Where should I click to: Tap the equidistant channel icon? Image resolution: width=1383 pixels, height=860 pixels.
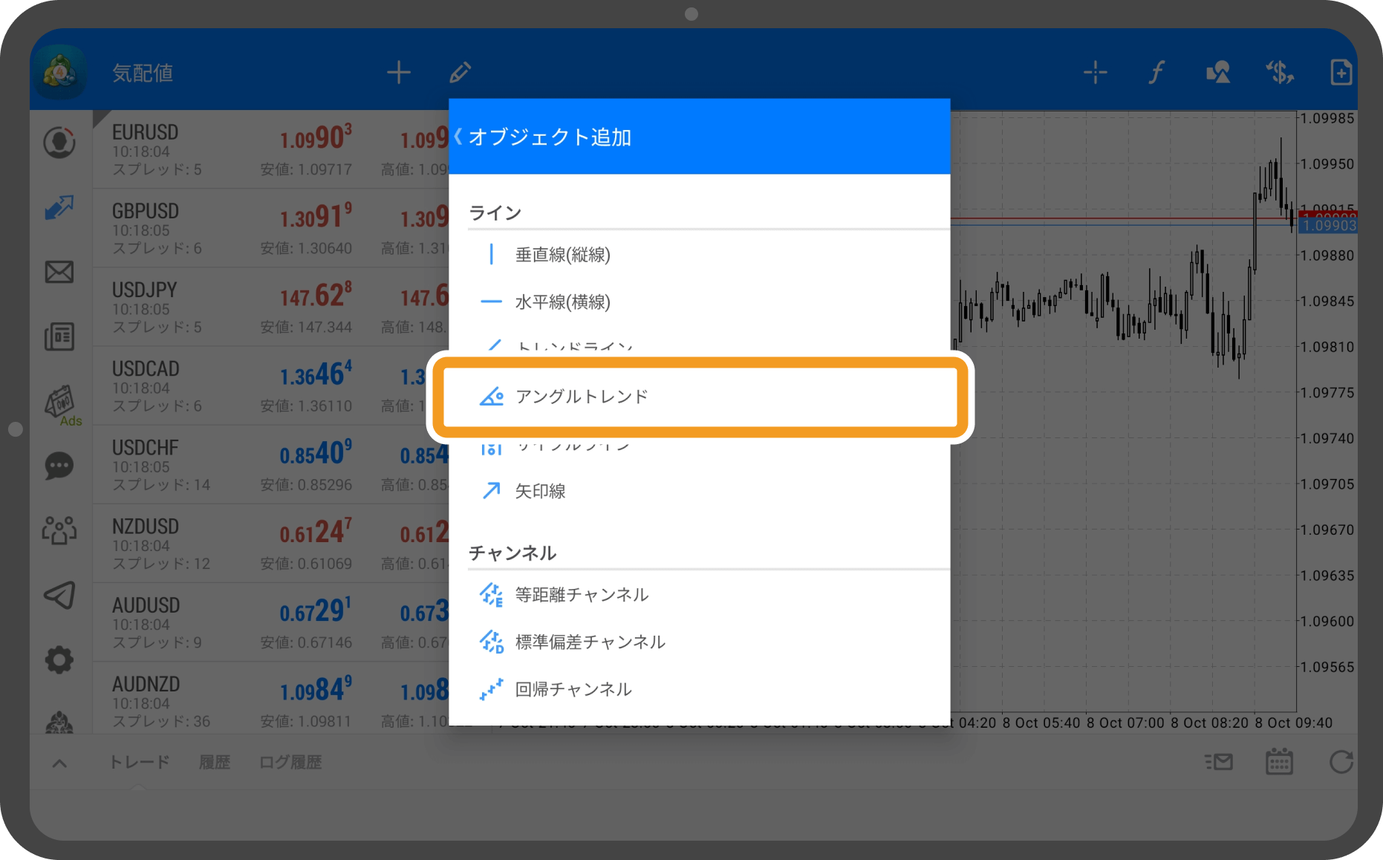pyautogui.click(x=491, y=595)
